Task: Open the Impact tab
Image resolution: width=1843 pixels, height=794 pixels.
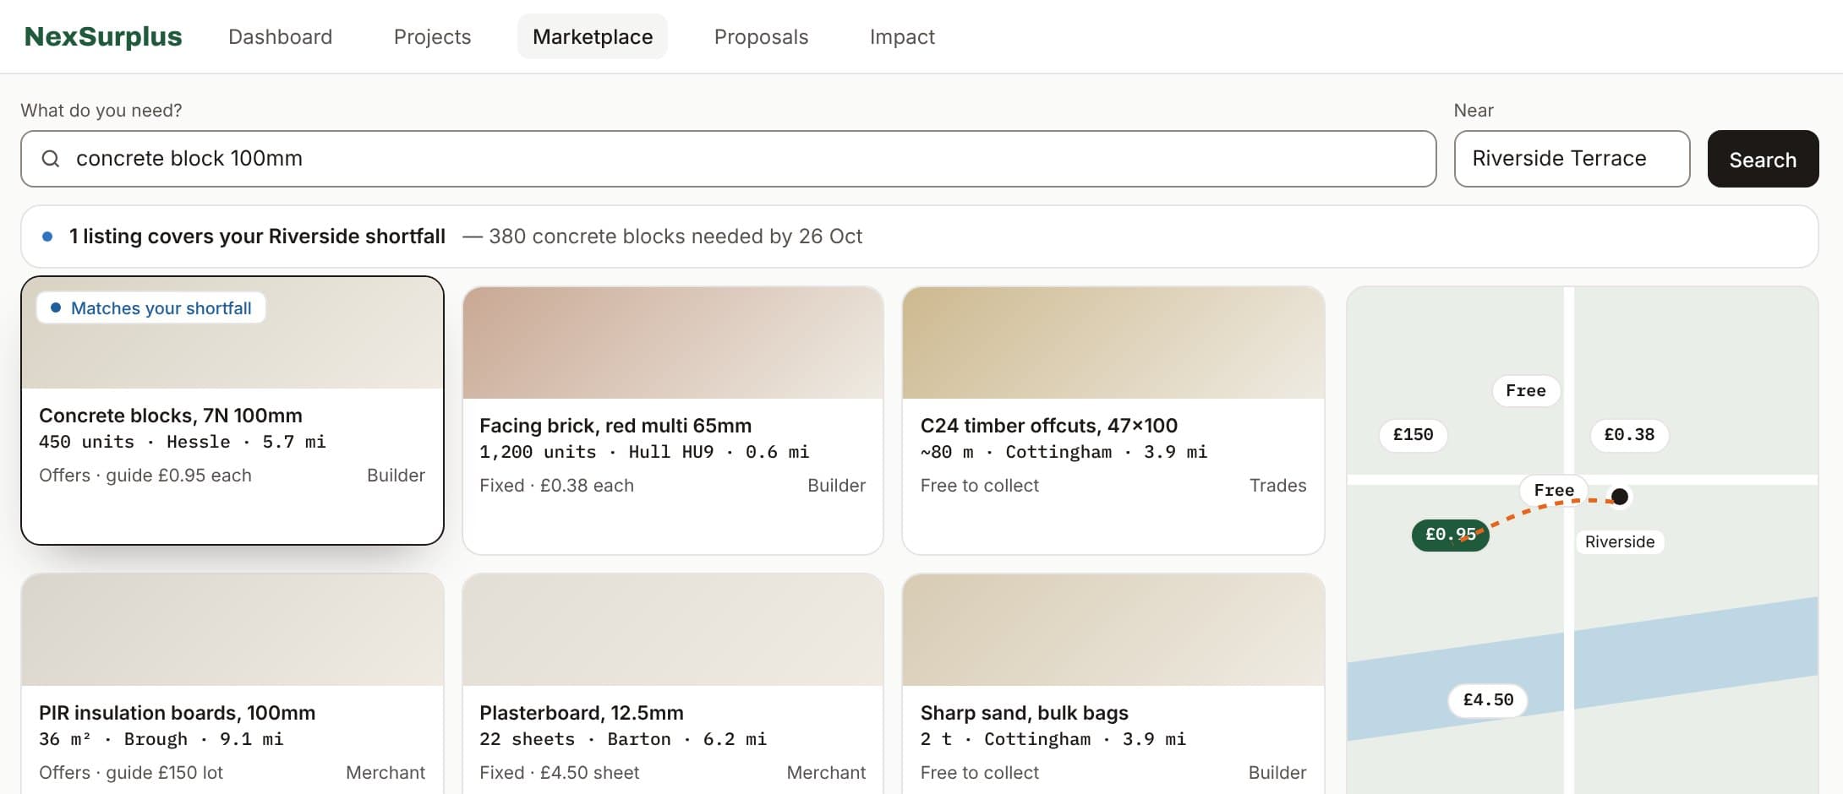Action: point(902,36)
